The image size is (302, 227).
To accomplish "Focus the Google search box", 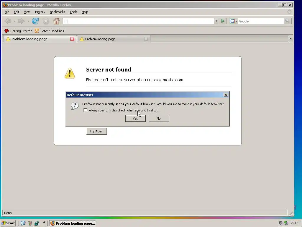I will 261,21.
